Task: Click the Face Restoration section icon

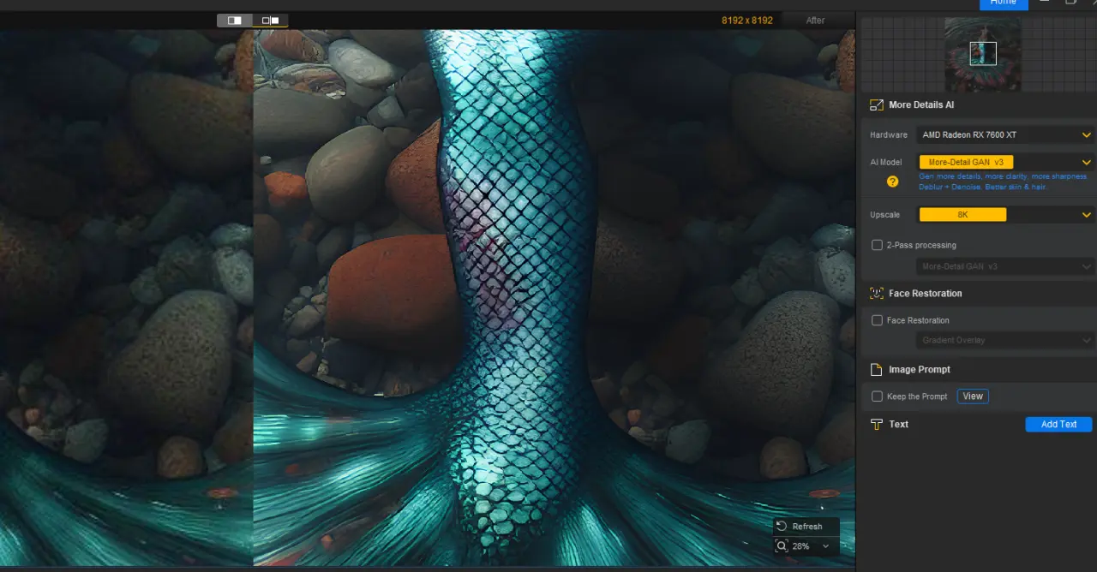Action: pyautogui.click(x=876, y=293)
